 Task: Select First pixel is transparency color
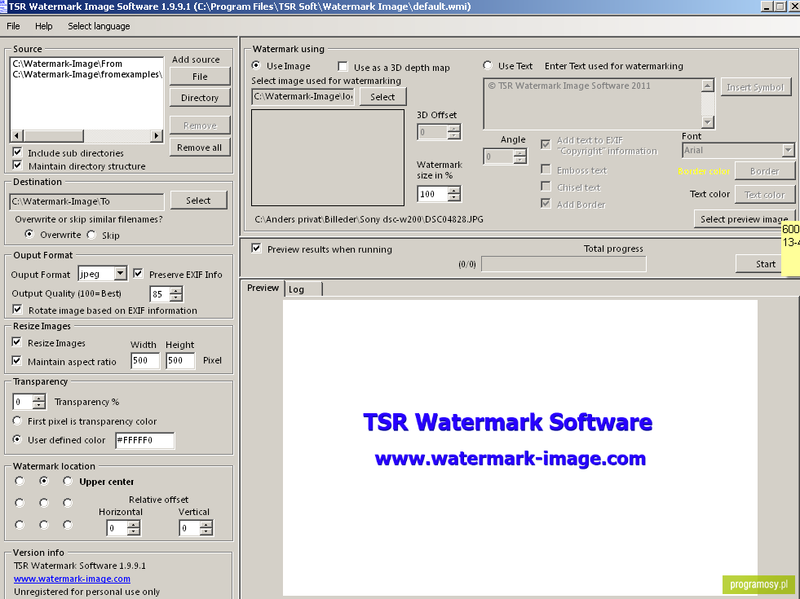click(x=17, y=421)
